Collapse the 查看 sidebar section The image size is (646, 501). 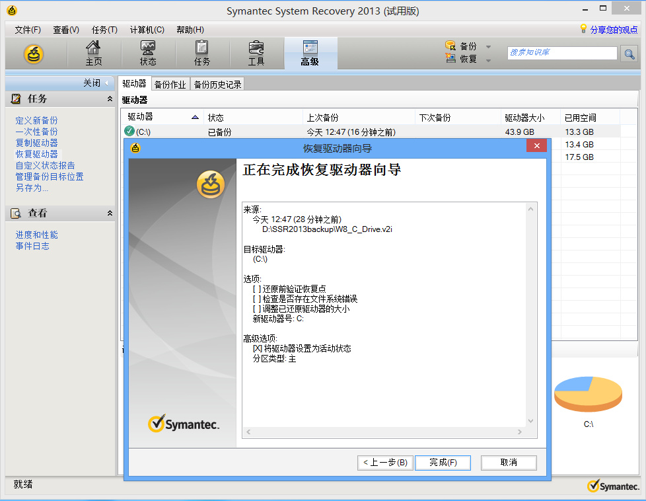(110, 213)
